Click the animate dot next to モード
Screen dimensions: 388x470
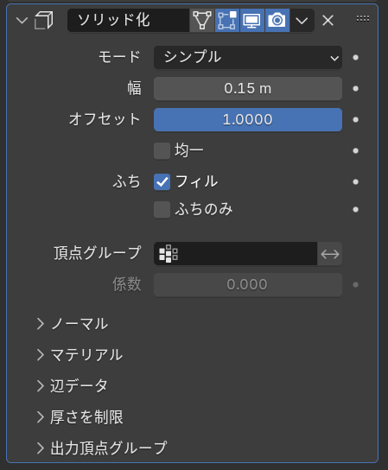click(356, 57)
